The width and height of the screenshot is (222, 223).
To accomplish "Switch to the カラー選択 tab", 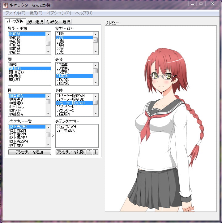I will [x=35, y=22].
